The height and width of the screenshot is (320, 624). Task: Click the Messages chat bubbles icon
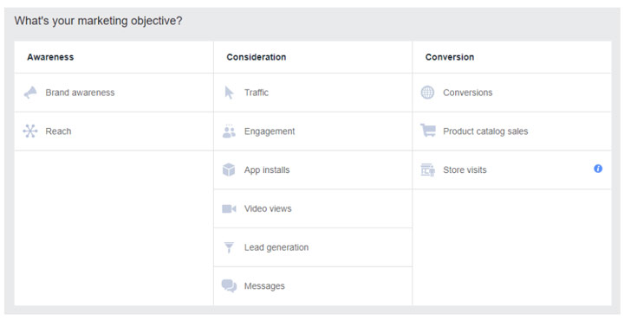coord(229,286)
